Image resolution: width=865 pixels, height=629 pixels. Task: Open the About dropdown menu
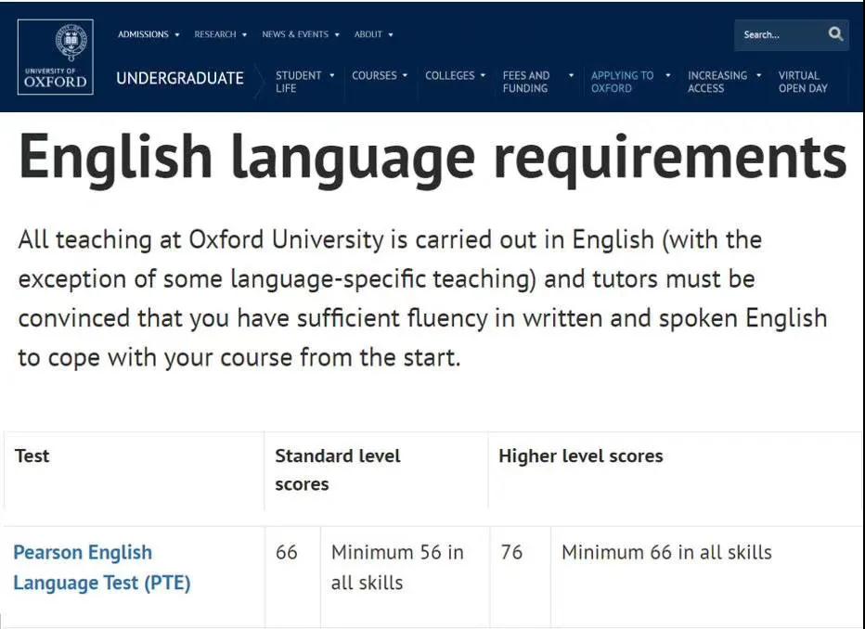point(373,34)
